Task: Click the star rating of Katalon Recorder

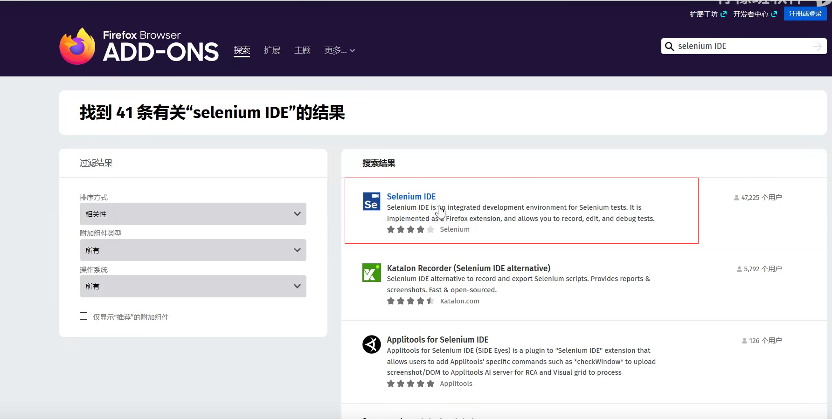Action: point(410,301)
